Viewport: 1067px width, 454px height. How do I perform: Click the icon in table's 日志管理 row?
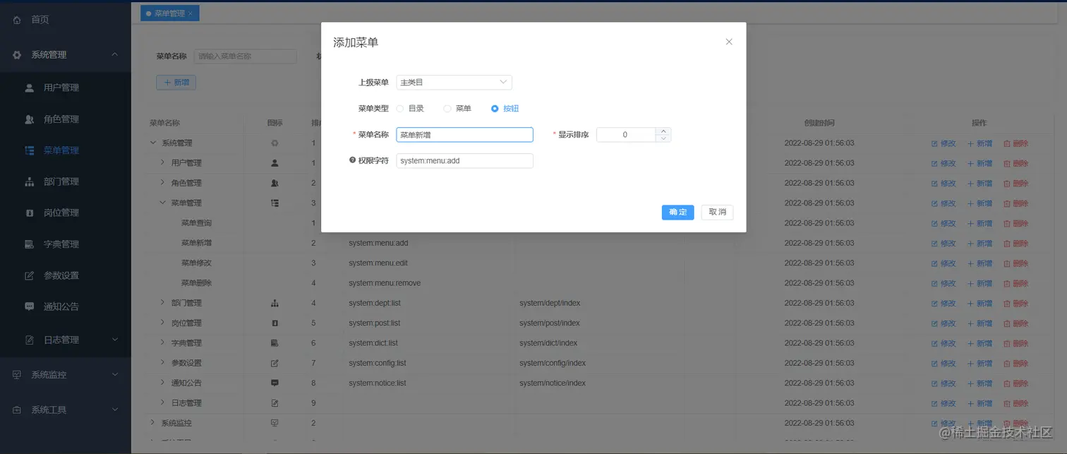[x=275, y=403]
